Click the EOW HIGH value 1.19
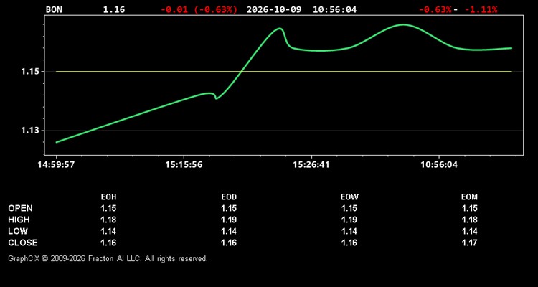Image resolution: width=538 pixels, height=287 pixels. [349, 220]
